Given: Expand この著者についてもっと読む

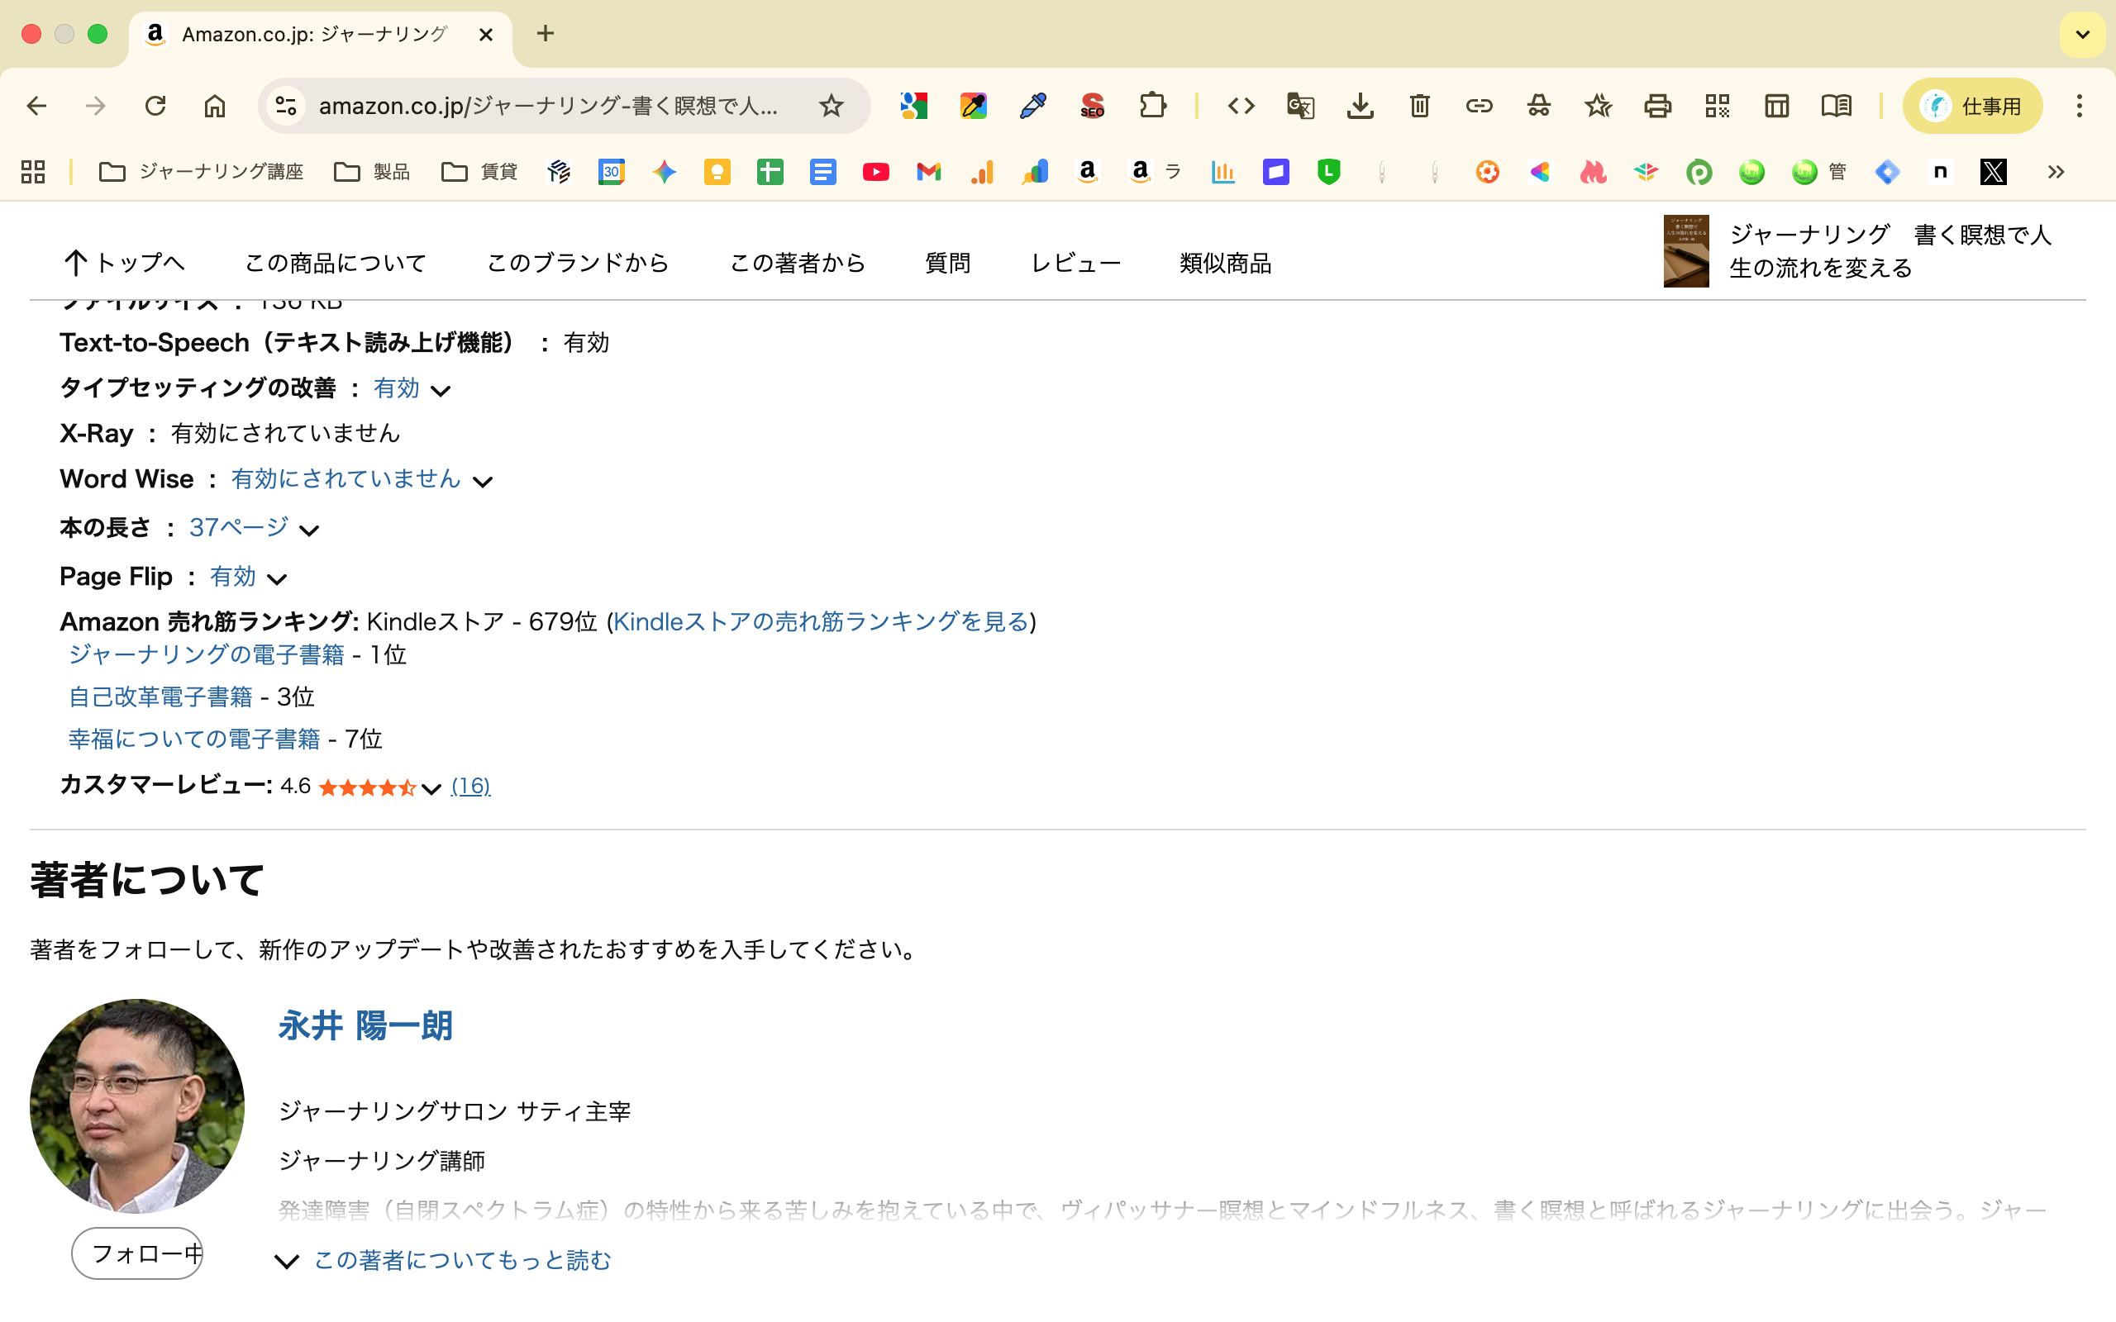Looking at the screenshot, I should coord(462,1260).
